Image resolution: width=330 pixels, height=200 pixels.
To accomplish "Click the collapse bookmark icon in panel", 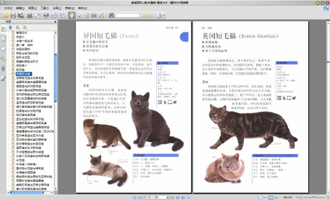I will pyautogui.click(x=25, y=27).
